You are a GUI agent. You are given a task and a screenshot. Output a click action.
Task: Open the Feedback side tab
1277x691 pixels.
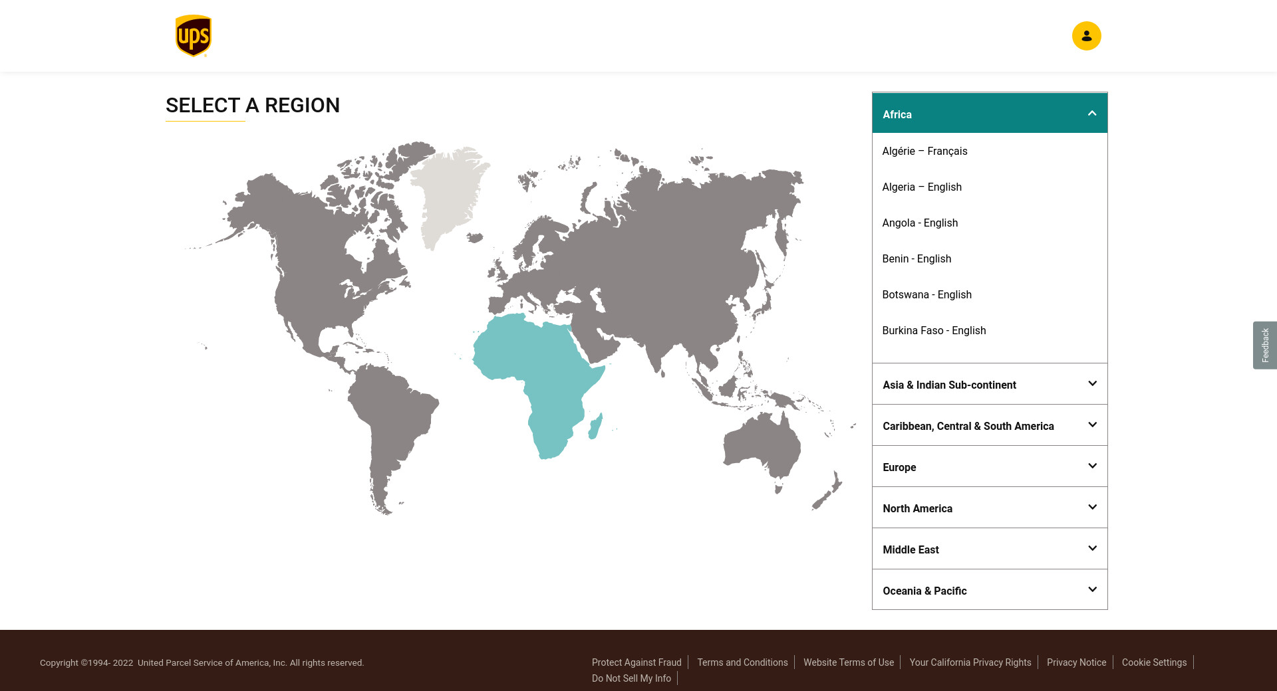point(1264,345)
